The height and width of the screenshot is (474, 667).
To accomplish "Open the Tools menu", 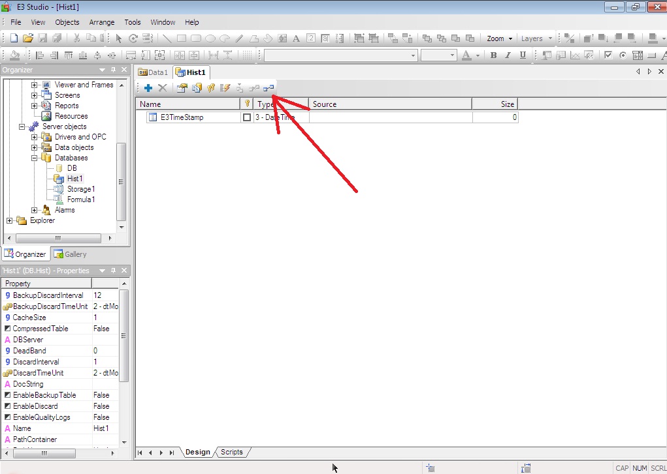I will tap(132, 22).
